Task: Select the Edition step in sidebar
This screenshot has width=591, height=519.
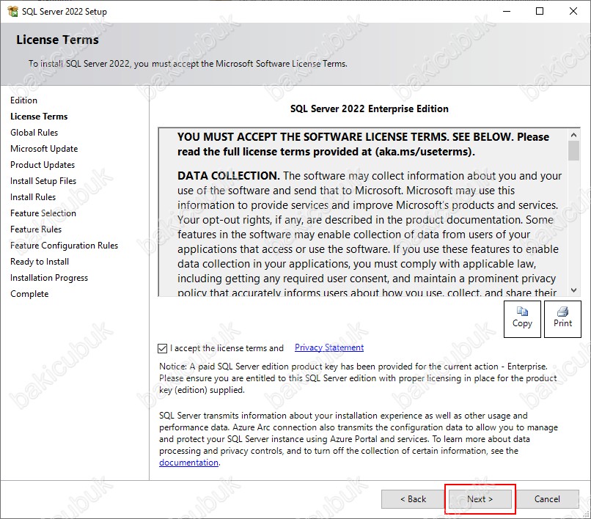Action: click(23, 100)
